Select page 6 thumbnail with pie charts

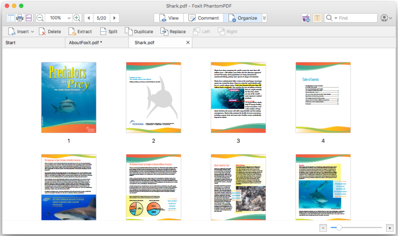(154, 187)
